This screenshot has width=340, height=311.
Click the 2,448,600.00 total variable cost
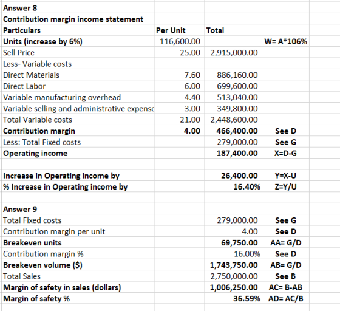(234, 120)
